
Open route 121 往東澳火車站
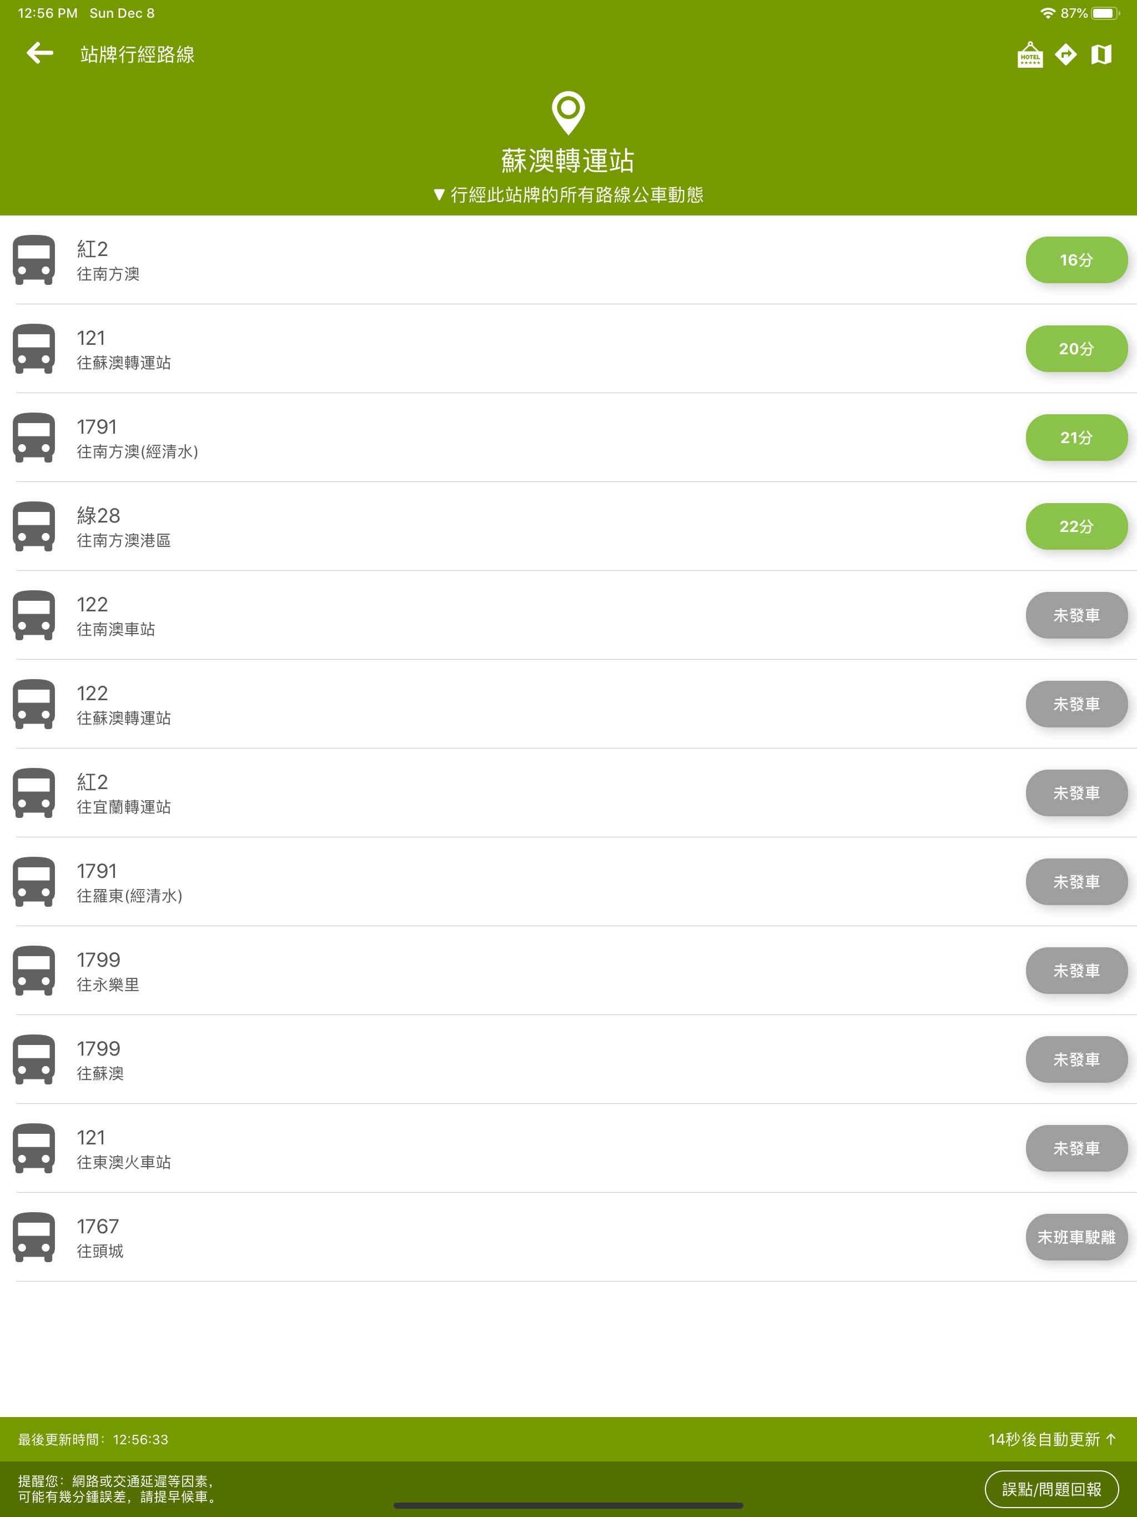point(568,1148)
